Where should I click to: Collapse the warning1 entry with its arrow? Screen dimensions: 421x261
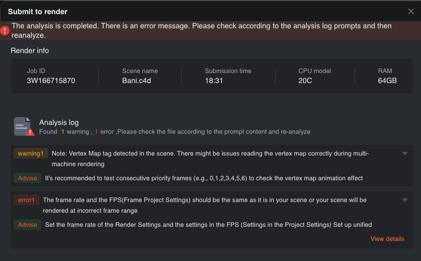405,154
